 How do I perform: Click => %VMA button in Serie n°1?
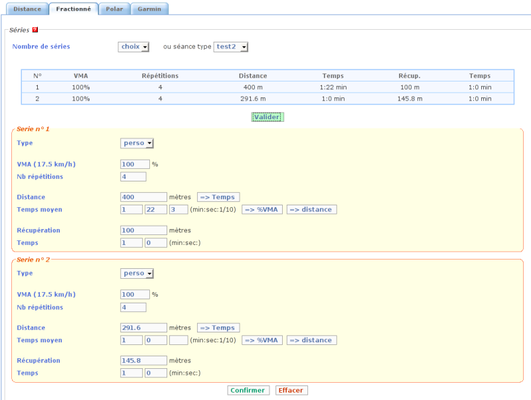[262, 209]
